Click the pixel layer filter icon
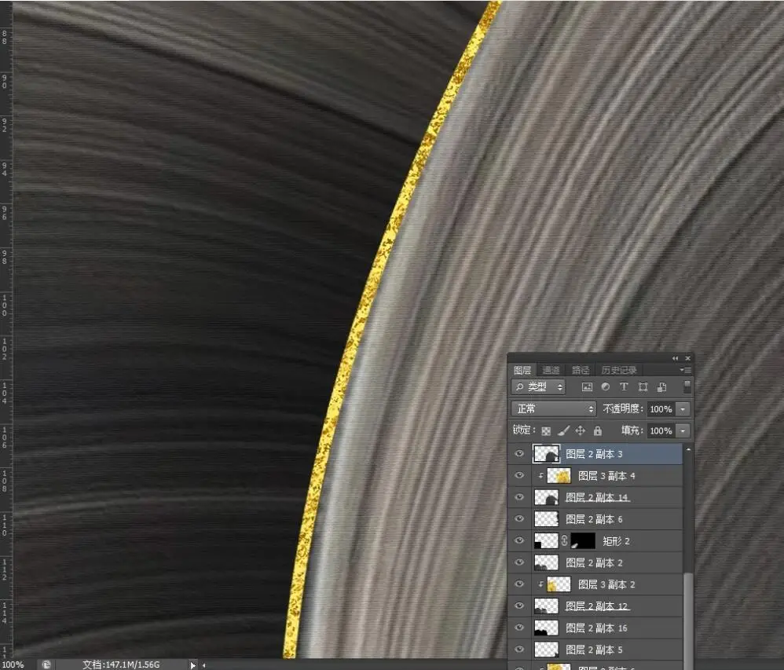The height and width of the screenshot is (670, 784). pyautogui.click(x=586, y=387)
